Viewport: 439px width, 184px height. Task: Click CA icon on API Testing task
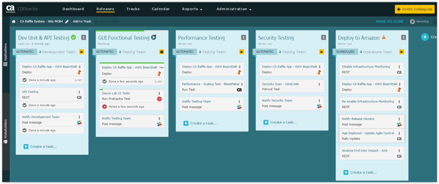(x=79, y=97)
